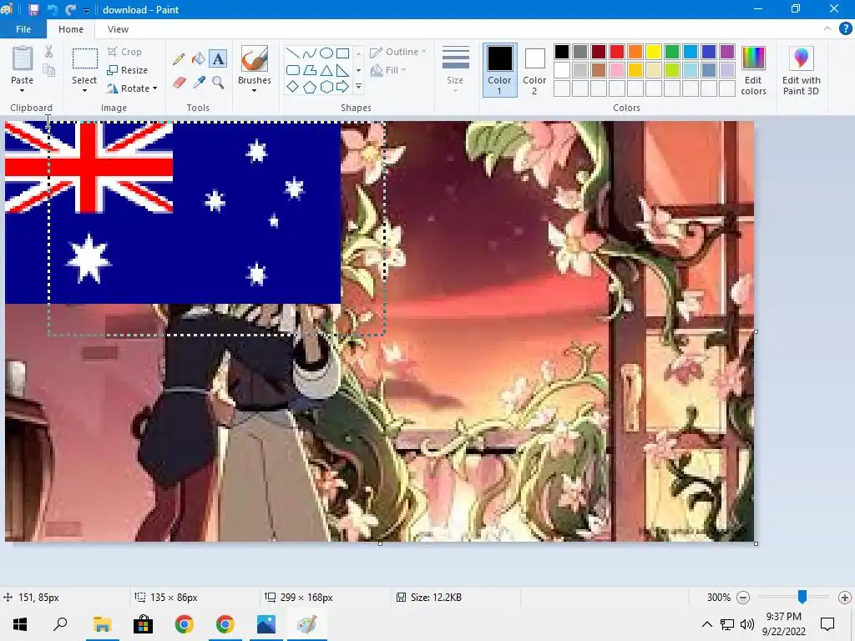
Task: Click the rectangular Select button
Action: (85, 58)
